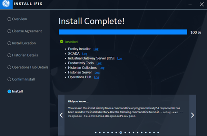Image resolution: width=207 pixels, height=136 pixels.
Task: Click the SilentInstallResponseFile.json command text
Action: pyautogui.click(x=109, y=116)
